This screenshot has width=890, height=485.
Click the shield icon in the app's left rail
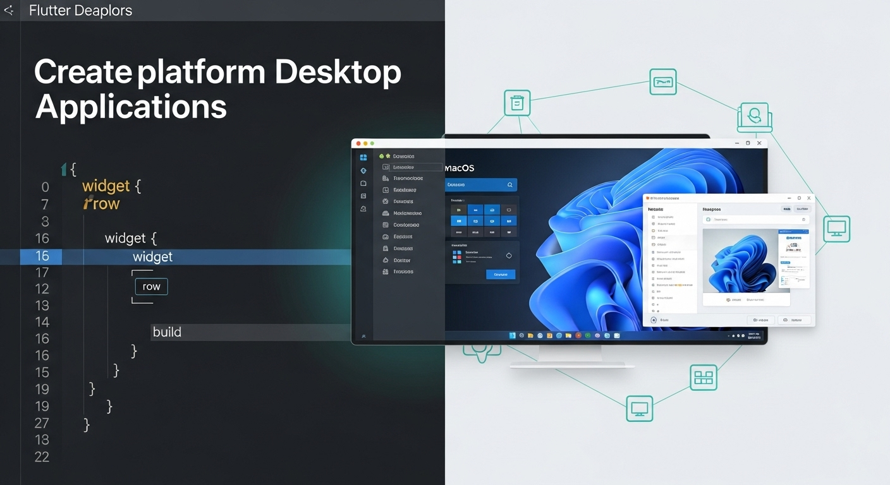pos(363,171)
